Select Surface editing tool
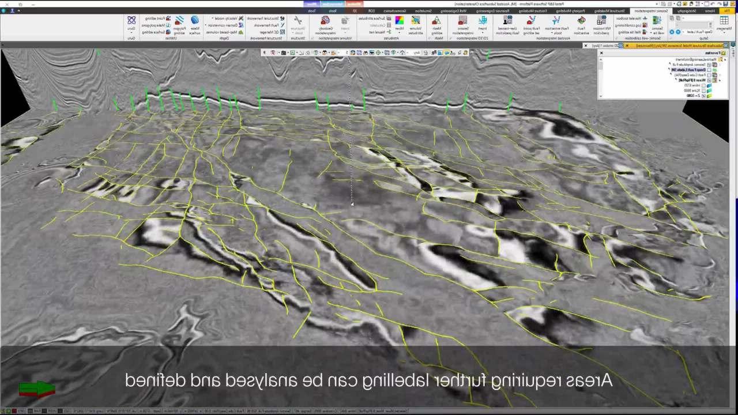This screenshot has height=415, width=738. tap(156, 32)
